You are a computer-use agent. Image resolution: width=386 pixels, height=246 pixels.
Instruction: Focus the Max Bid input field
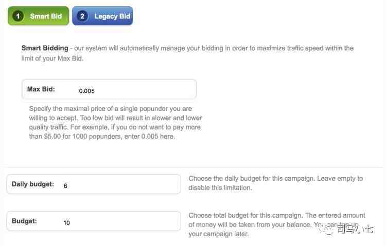tap(109, 89)
